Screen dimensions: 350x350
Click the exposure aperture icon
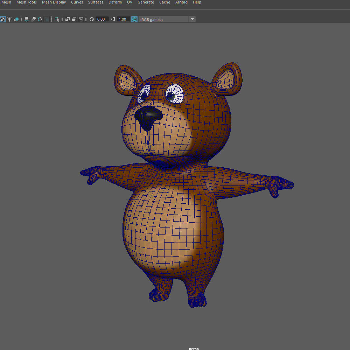pos(91,19)
